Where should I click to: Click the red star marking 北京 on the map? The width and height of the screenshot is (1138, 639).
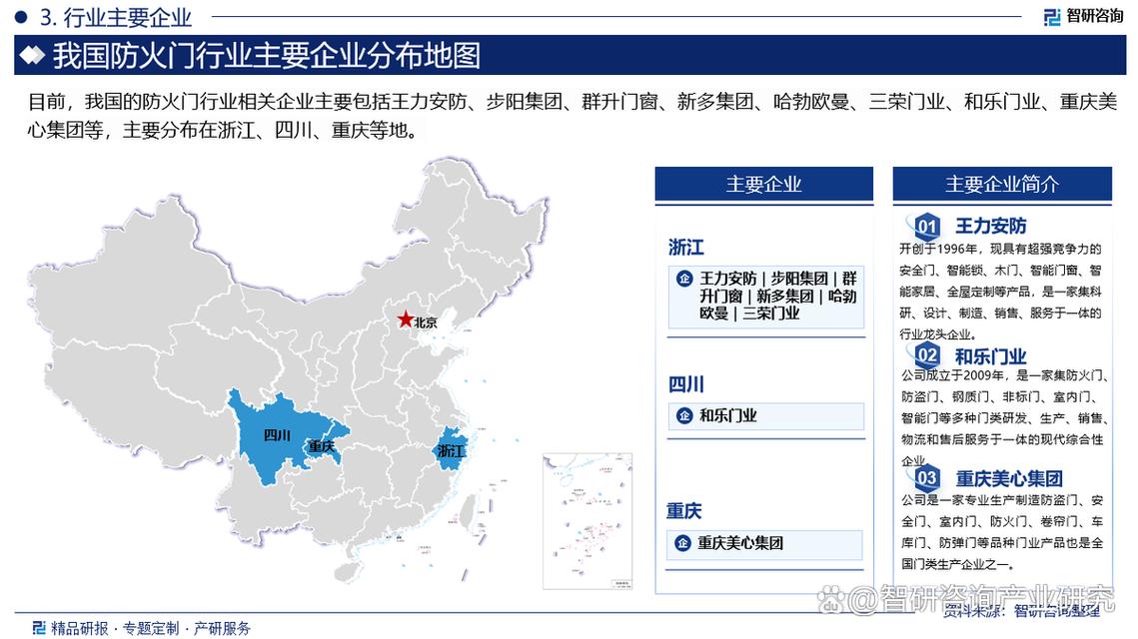[406, 319]
